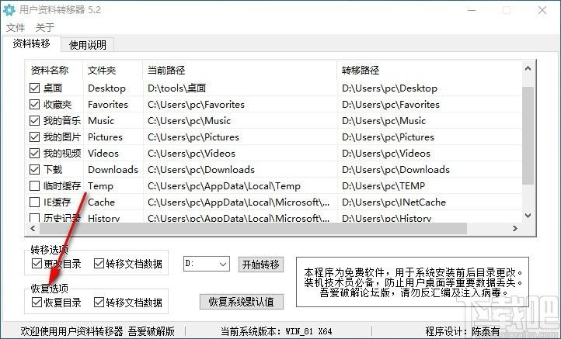Select the D:\Users\pc\INetCache transfer path
The width and height of the screenshot is (561, 339).
[394, 202]
